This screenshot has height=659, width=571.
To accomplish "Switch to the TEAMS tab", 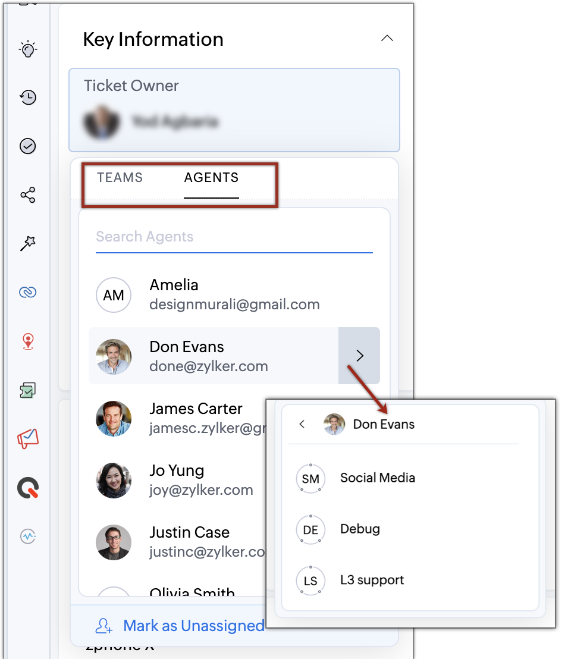I will click(120, 177).
